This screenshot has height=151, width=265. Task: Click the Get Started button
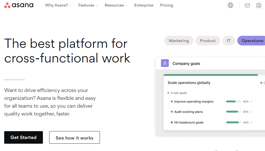24,137
